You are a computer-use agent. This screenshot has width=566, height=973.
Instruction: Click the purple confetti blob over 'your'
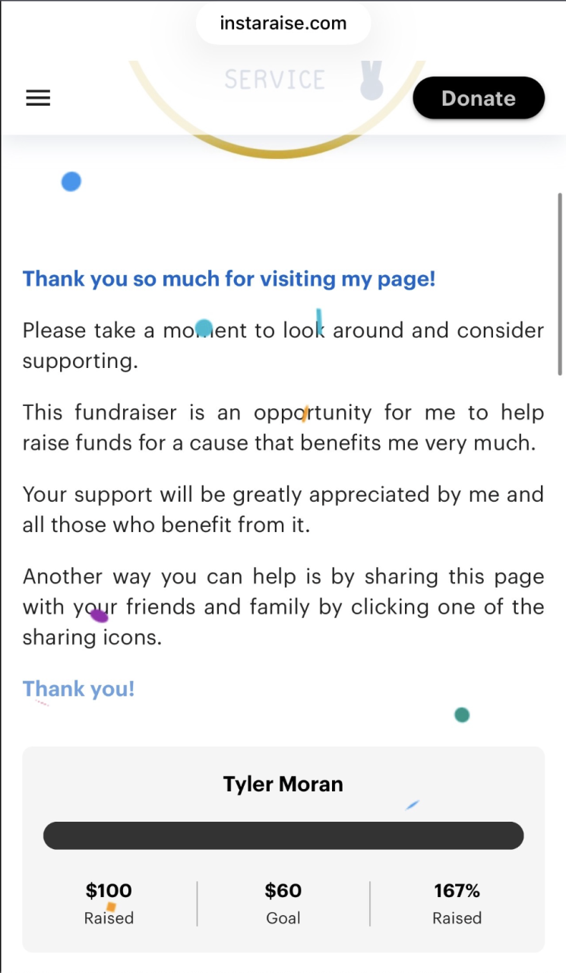coord(100,615)
